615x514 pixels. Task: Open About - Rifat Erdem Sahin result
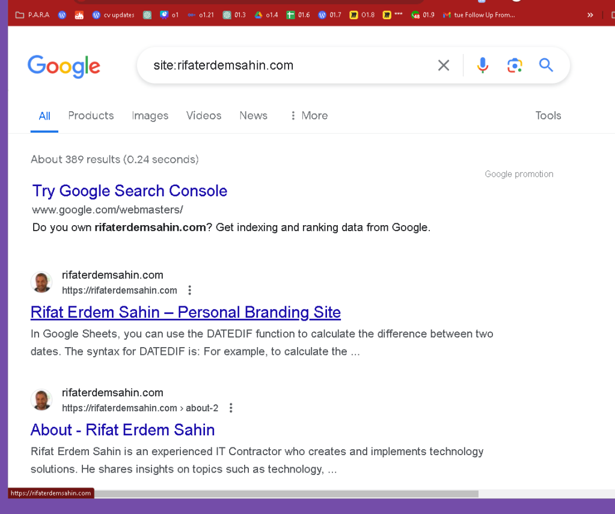click(x=123, y=430)
